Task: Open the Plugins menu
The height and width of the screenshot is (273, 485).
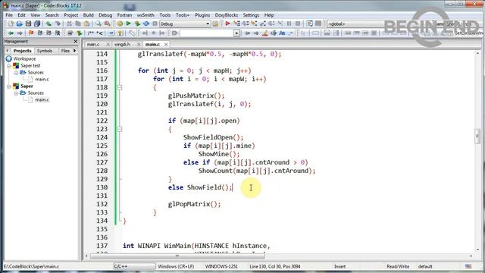Action: point(202,15)
